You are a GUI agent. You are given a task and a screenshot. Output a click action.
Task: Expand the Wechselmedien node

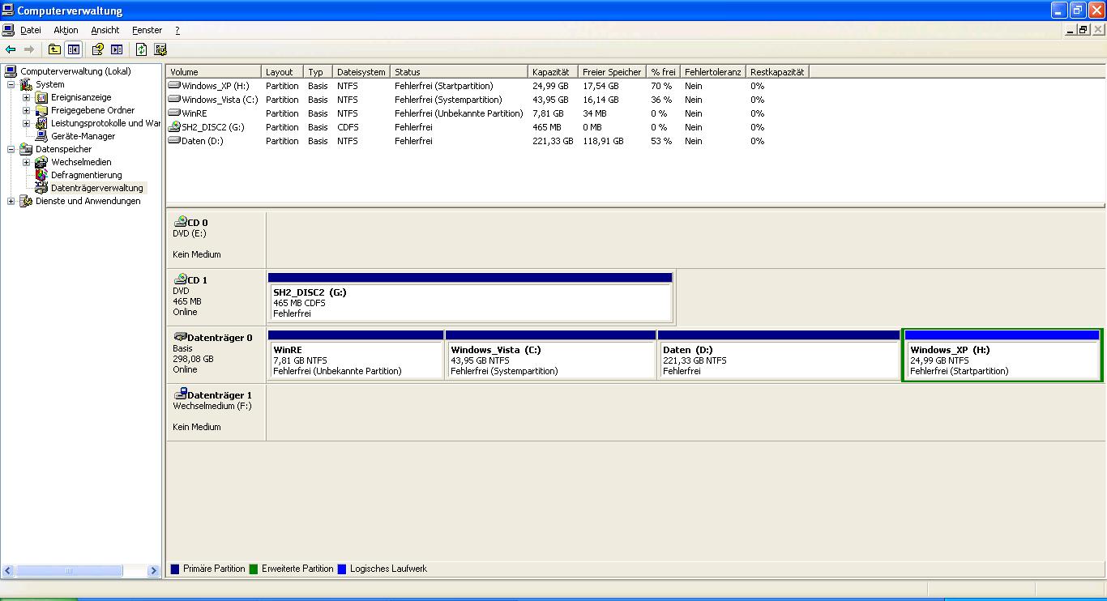coord(27,162)
